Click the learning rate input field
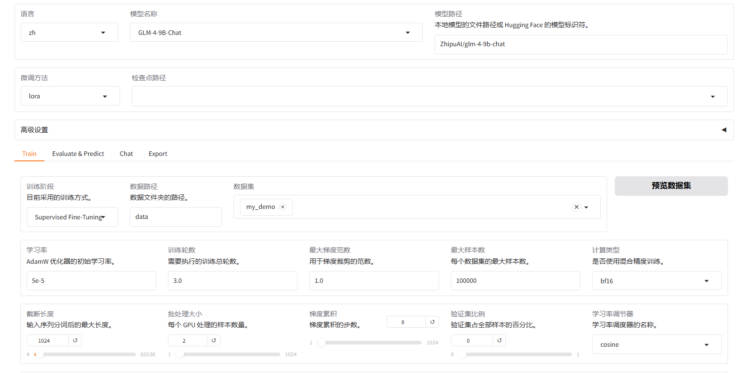Viewport: 752px width, 373px height. pos(91,281)
